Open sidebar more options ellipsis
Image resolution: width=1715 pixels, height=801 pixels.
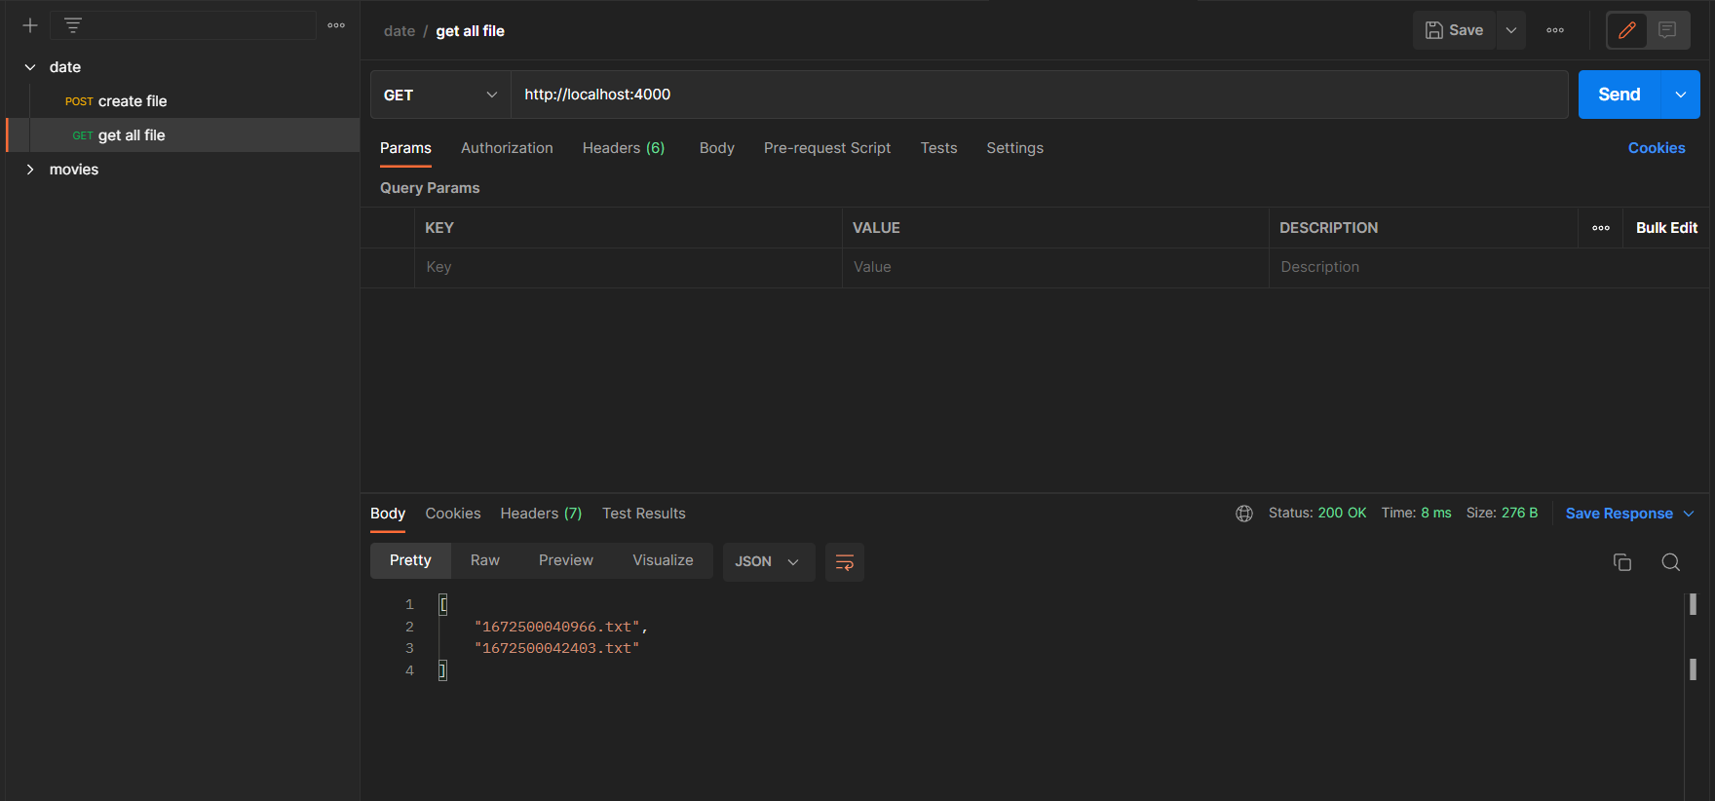(x=336, y=25)
